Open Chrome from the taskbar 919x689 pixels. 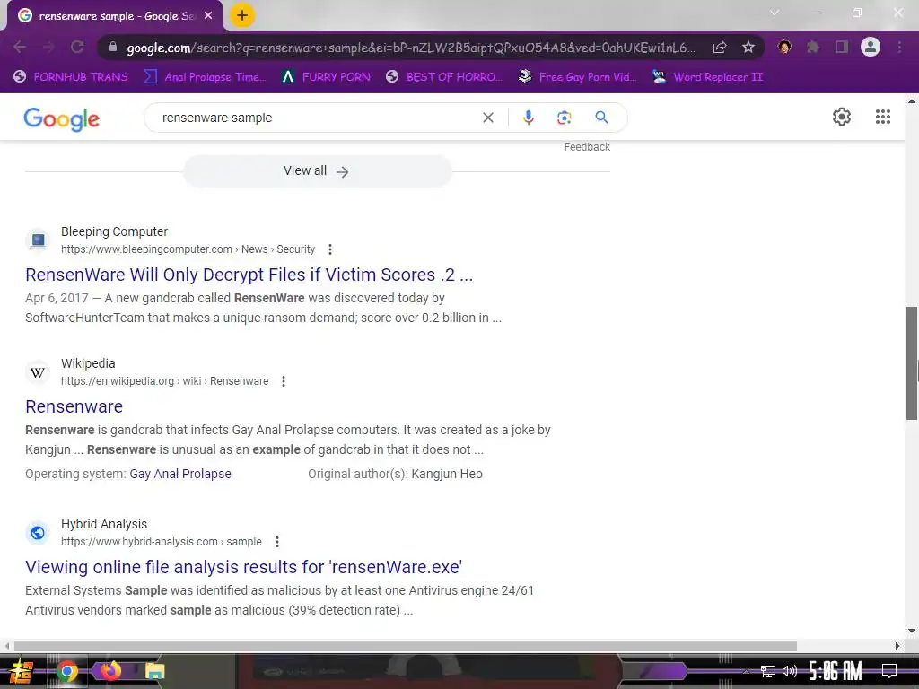coord(66,671)
